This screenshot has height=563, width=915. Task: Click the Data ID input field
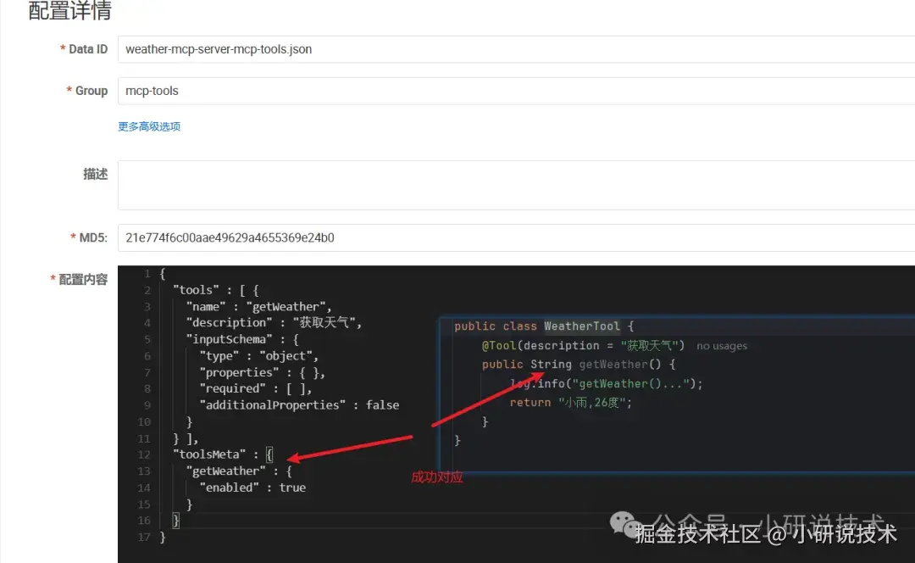[517, 49]
